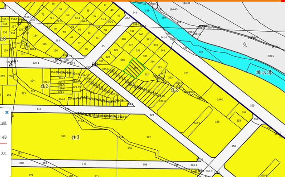Click cyan waterway parcel 299
285x177 pixels.
click(163, 18)
